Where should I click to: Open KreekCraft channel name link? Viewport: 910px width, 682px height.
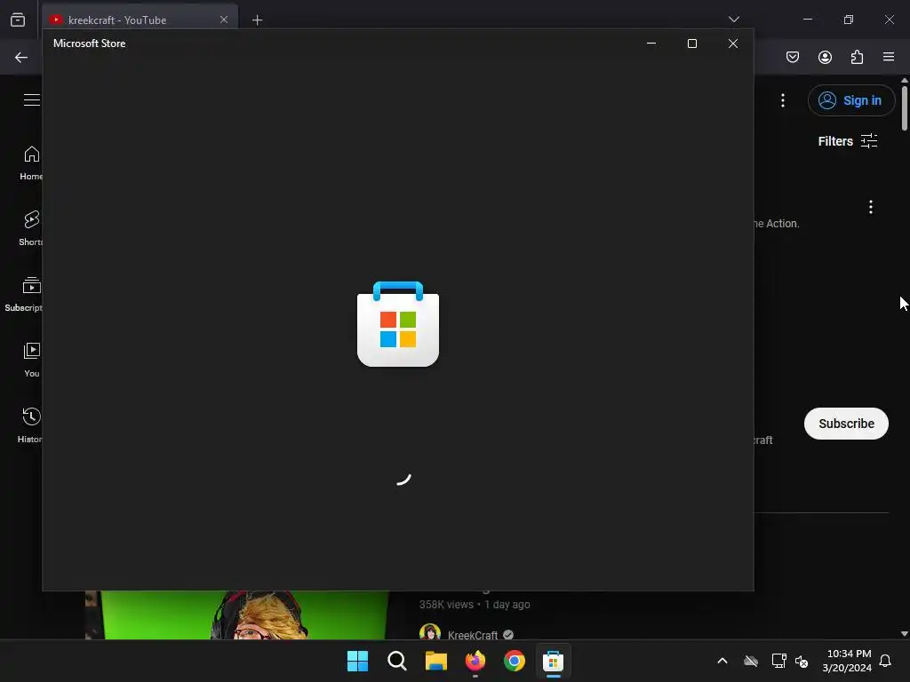(x=473, y=635)
